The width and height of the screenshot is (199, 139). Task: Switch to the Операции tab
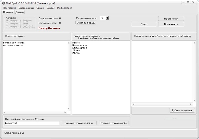pos(8,12)
